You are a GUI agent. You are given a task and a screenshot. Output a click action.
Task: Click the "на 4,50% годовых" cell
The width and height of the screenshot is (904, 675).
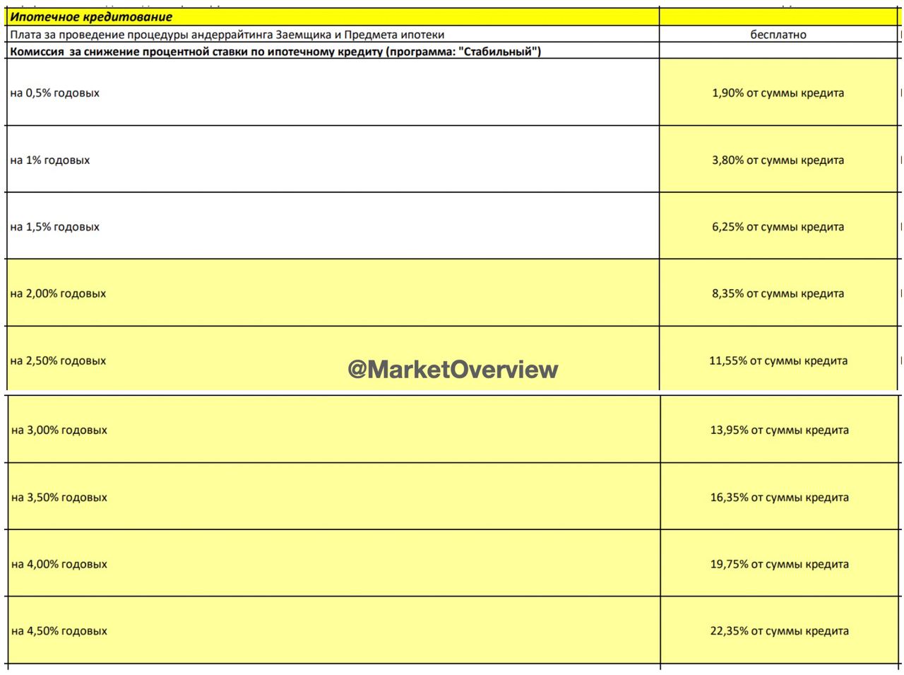tap(59, 631)
